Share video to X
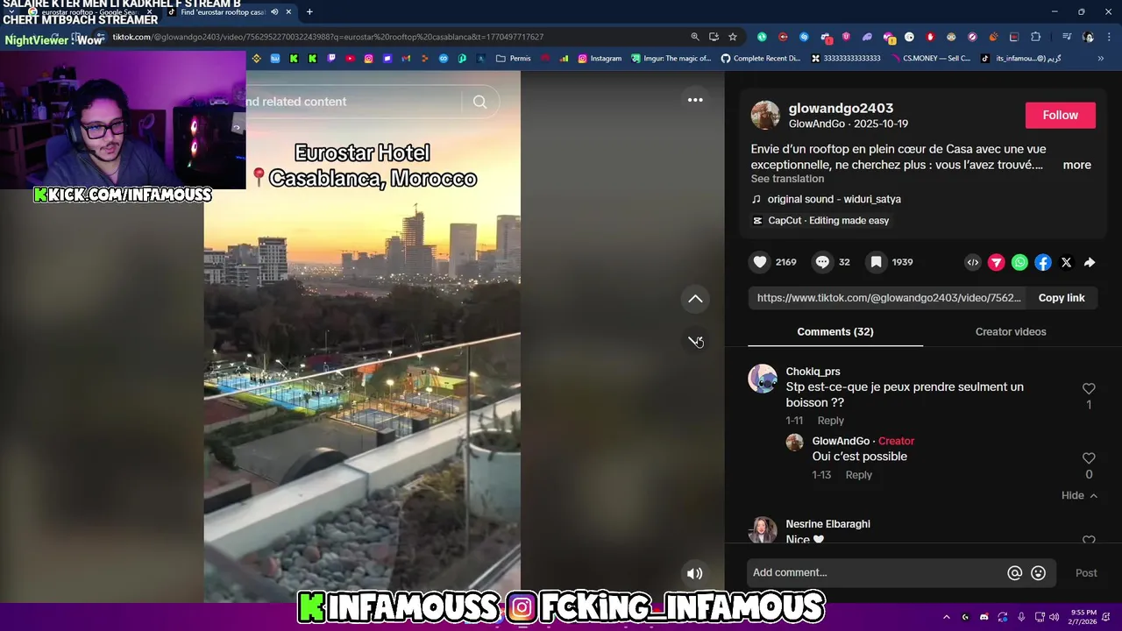This screenshot has width=1122, height=631. point(1066,262)
